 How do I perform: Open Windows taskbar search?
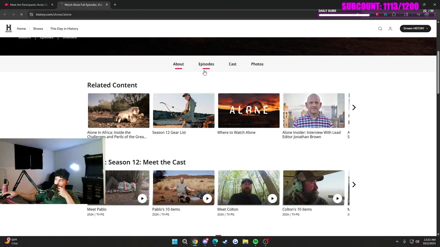185,242
